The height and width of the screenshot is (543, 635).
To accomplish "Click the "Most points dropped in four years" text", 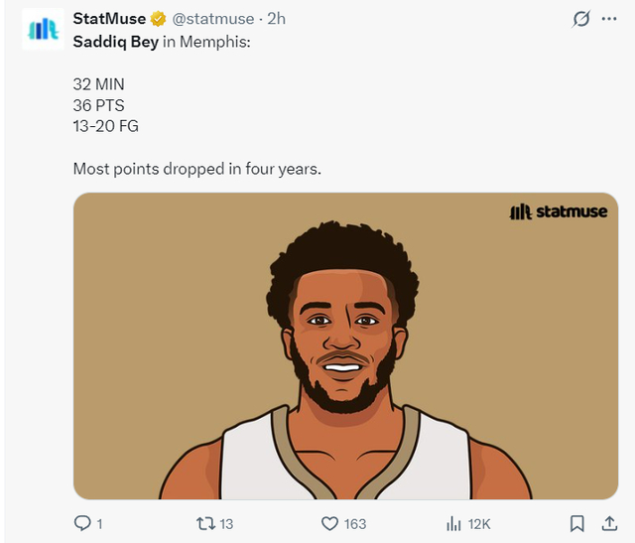I will point(196,169).
